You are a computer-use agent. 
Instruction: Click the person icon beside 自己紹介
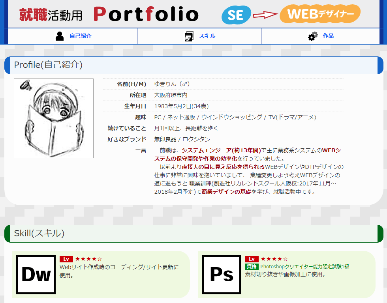[x=60, y=36]
